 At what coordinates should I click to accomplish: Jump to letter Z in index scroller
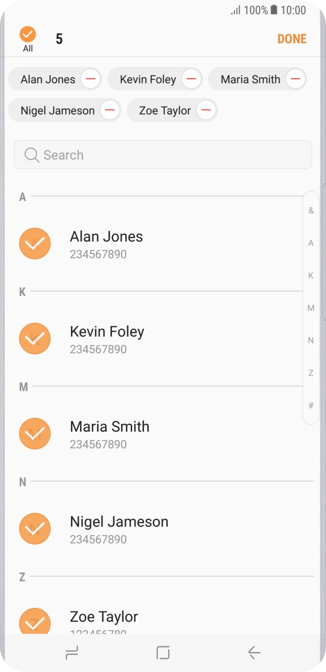click(x=311, y=373)
